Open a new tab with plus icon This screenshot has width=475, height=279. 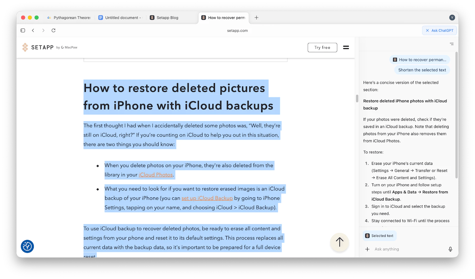pyautogui.click(x=256, y=18)
